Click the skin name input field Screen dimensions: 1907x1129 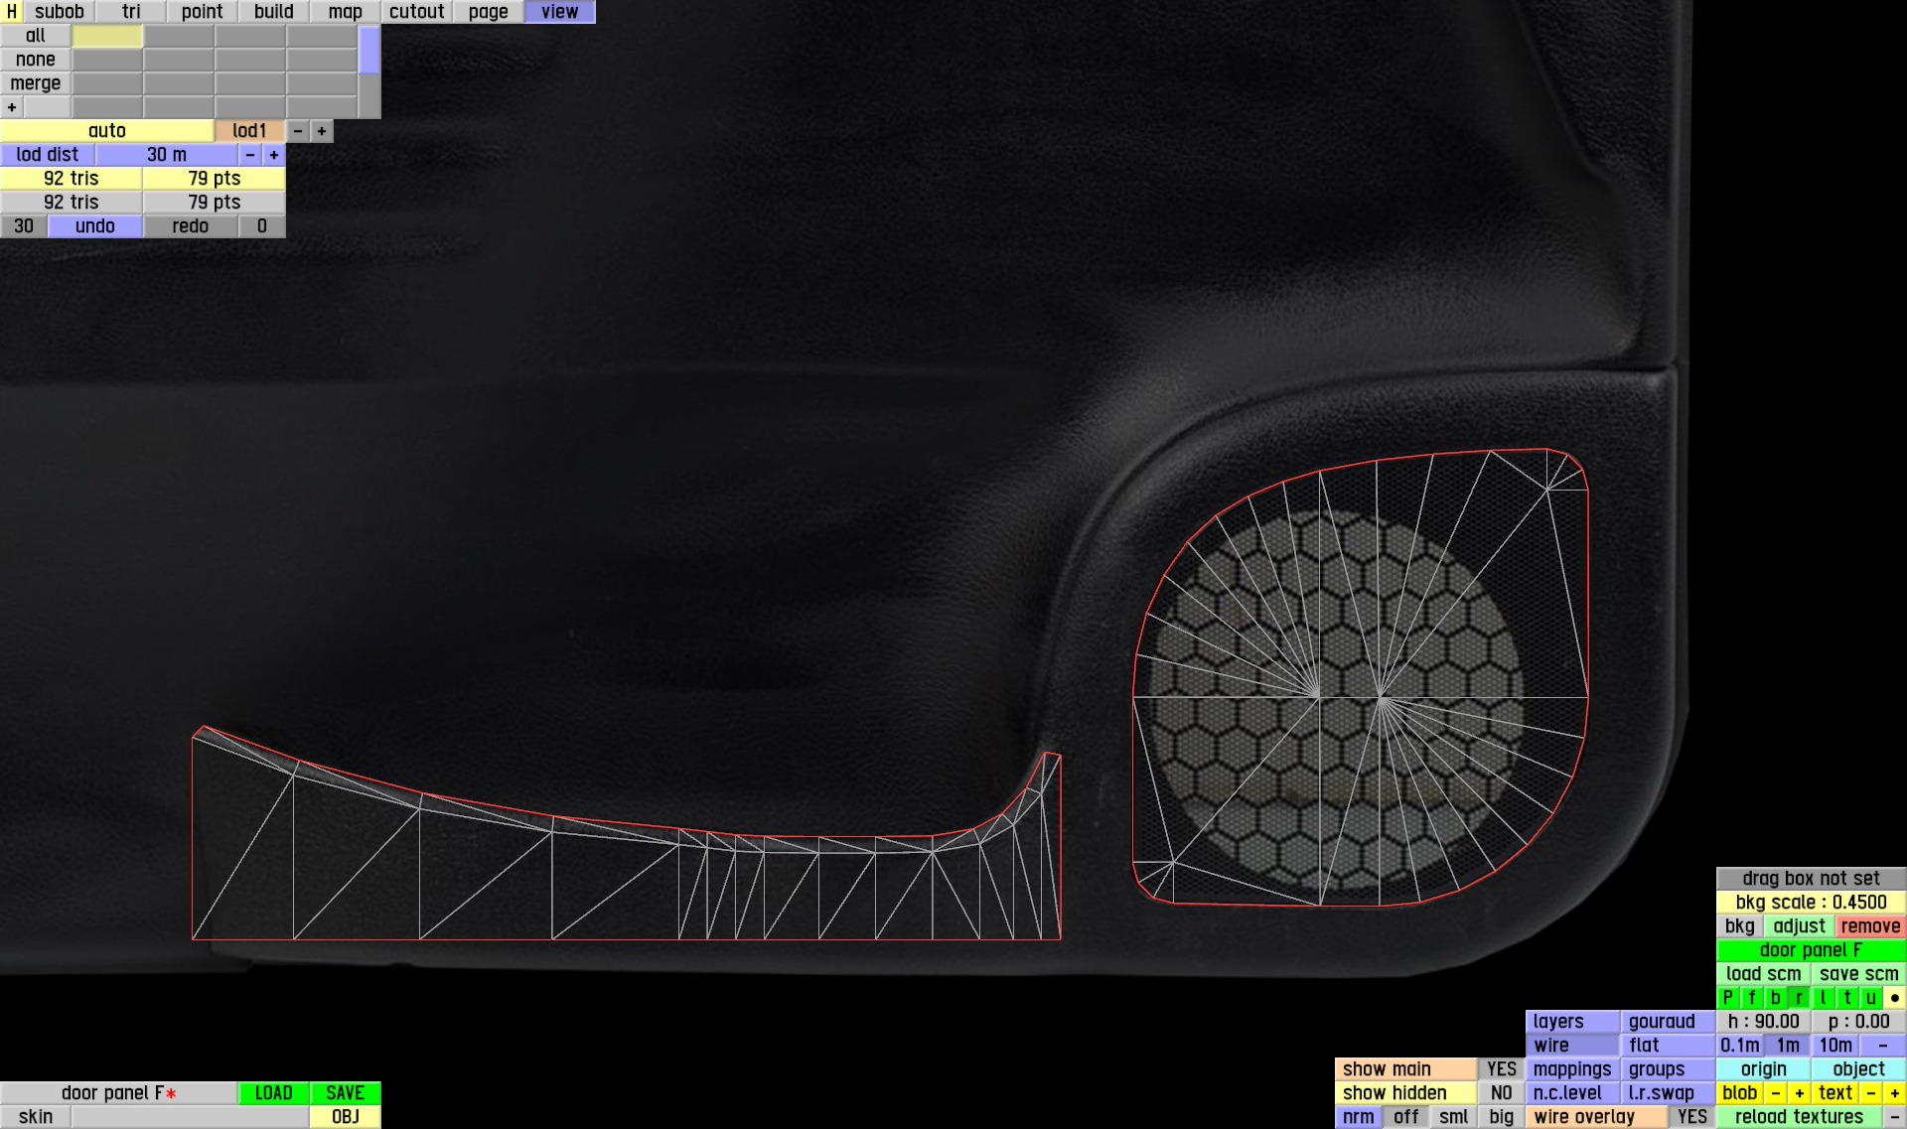click(x=189, y=1117)
